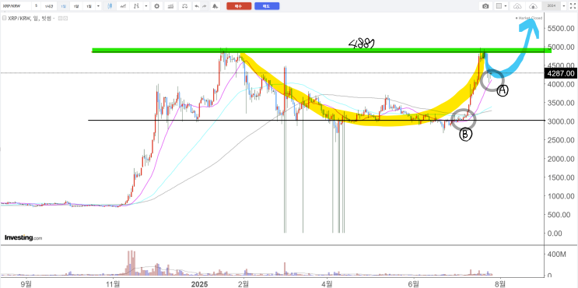Click the blue 매도 sell button
578x288 pixels.
pos(267,6)
